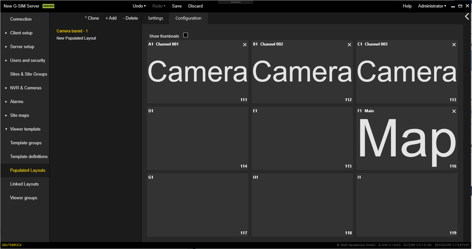Add a new populated layout
The width and height of the screenshot is (472, 249).
[x=111, y=18]
